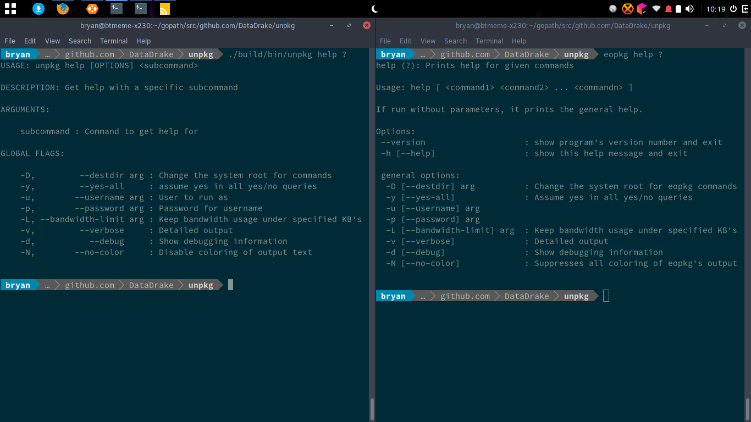The height and width of the screenshot is (422, 751).
Task: Click '-L [--bandwidth-limit] arg' in the eopkg output
Action: tap(450, 230)
